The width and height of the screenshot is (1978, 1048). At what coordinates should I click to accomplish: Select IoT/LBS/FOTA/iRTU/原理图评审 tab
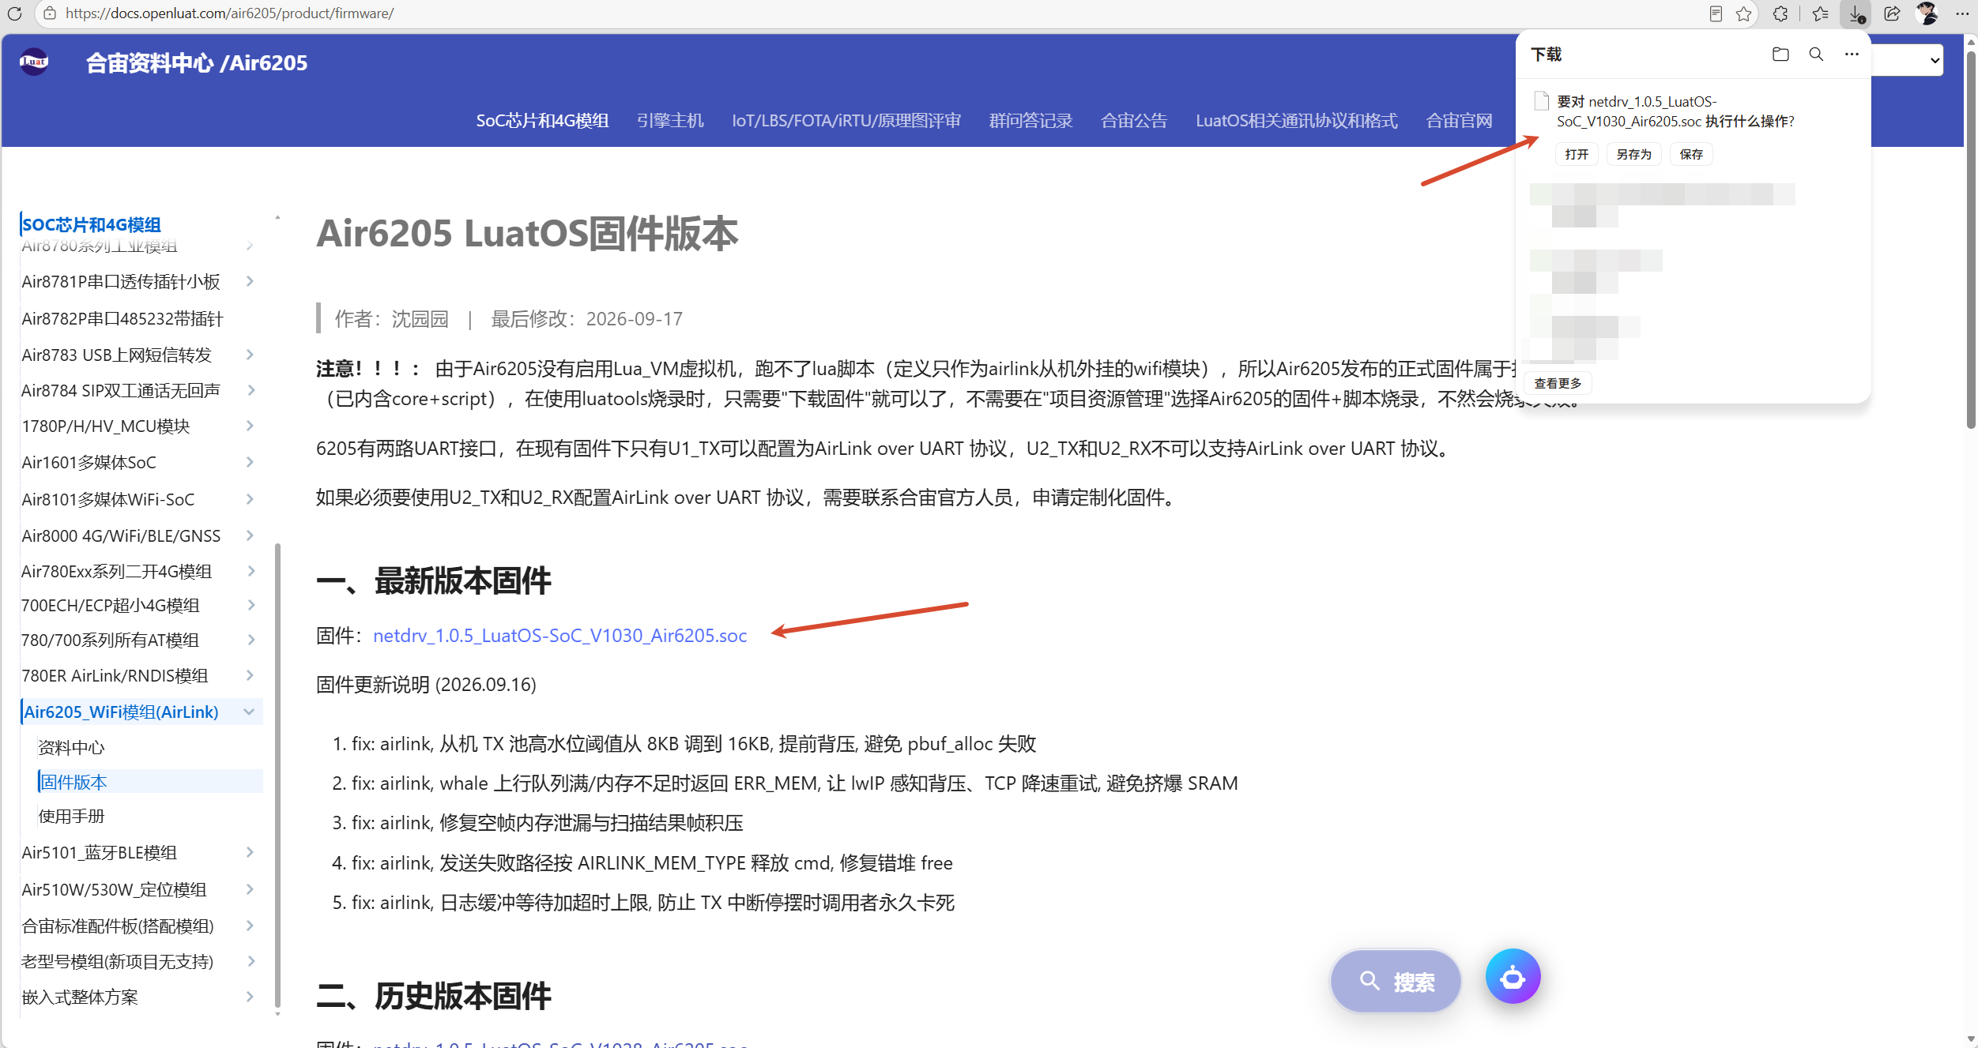(x=846, y=121)
